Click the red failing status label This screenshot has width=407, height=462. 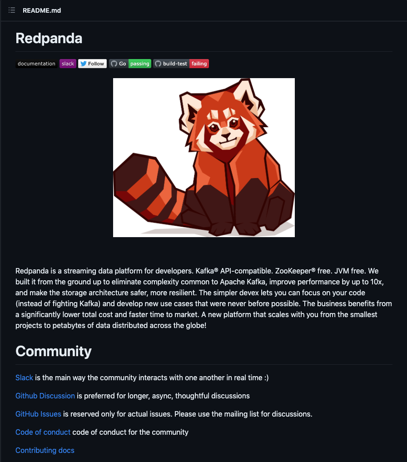click(x=199, y=64)
